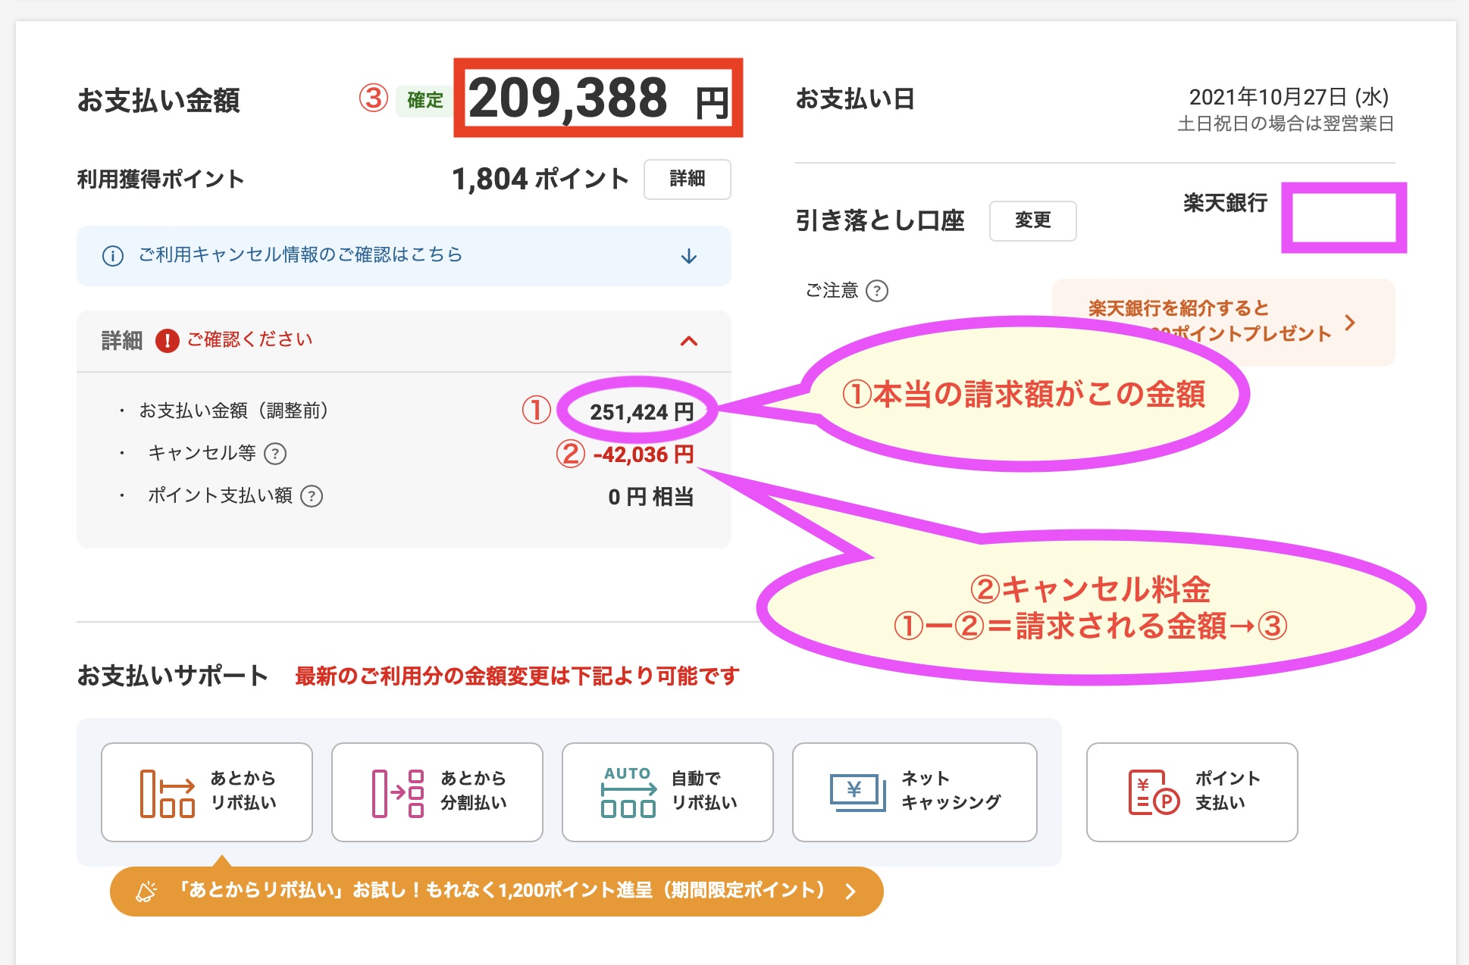Select ネットキャッシング option
Screen dimensions: 1469x965
(x=915, y=792)
